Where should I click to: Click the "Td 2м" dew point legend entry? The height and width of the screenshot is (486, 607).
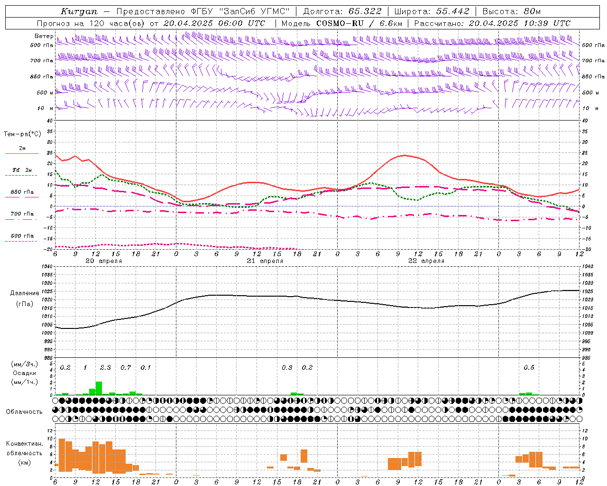click(x=22, y=170)
